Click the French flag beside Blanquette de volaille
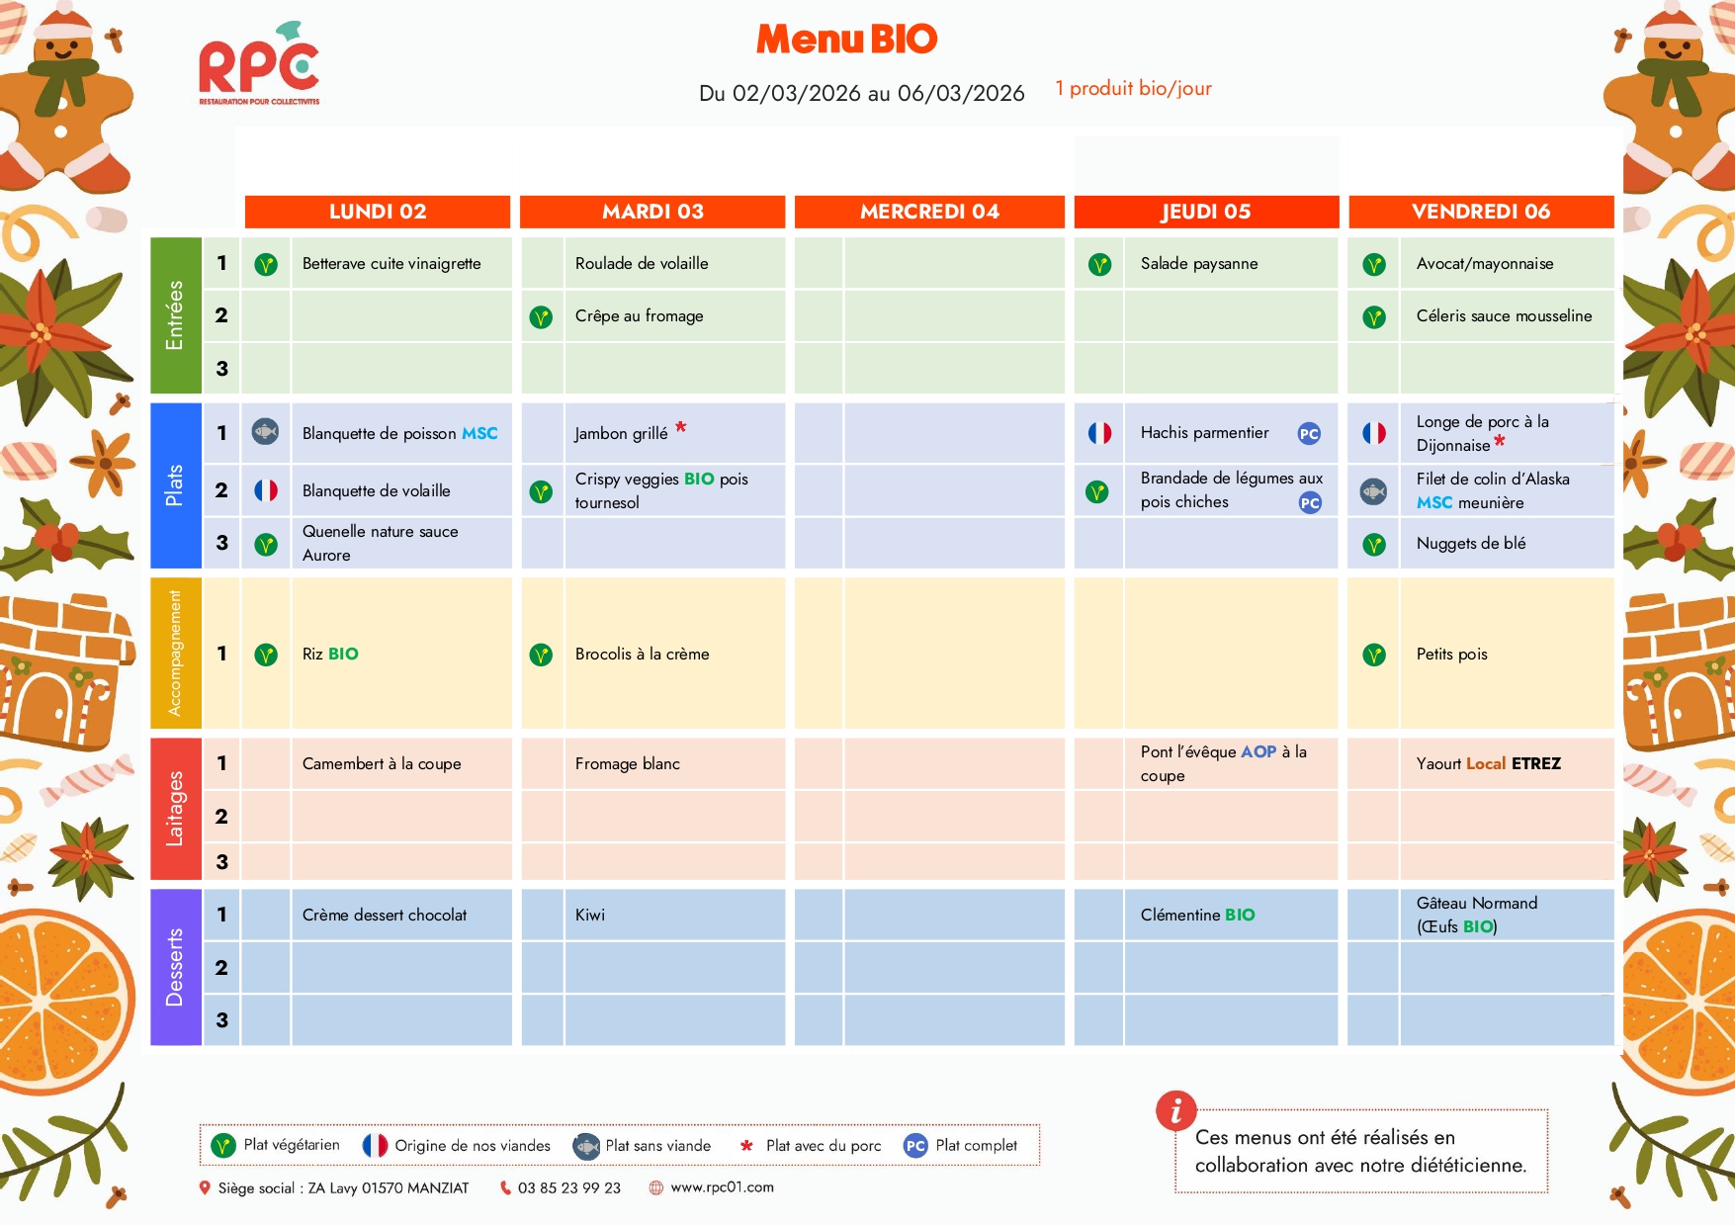This screenshot has width=1735, height=1227. coord(266,490)
